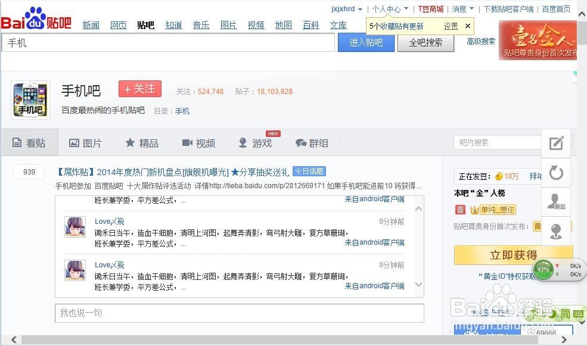Switch to the 图片 tab
587x346 pixels.
tap(85, 144)
